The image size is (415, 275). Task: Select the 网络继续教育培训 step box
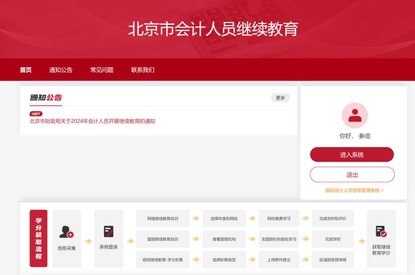[x=162, y=218]
